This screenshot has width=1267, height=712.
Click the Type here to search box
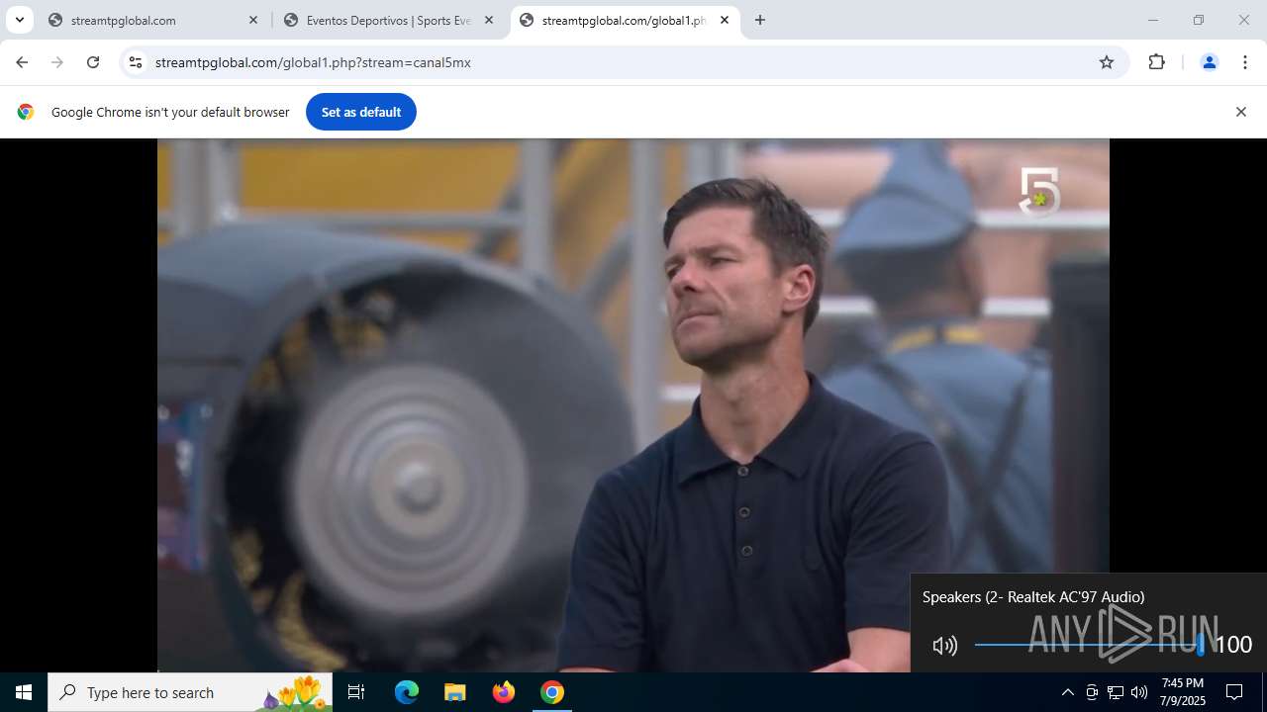point(190,692)
